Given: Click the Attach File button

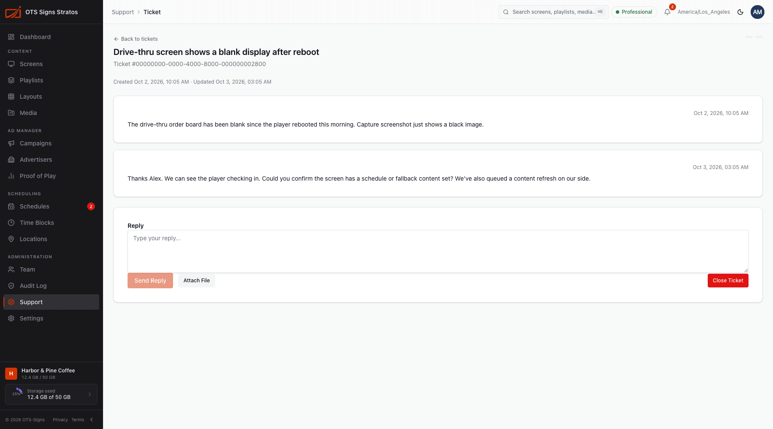Looking at the screenshot, I should click(x=197, y=281).
